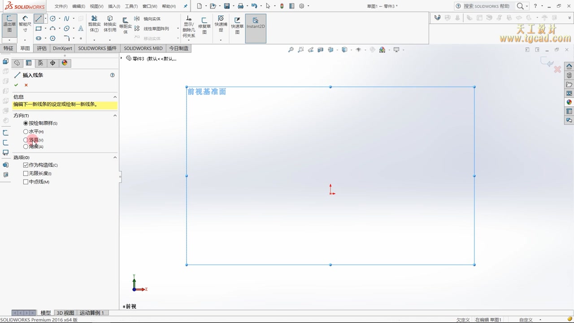Viewport: 574px width, 323px height.
Task: Open Quick Snaps (快速捕捉) tool
Action: [221, 24]
